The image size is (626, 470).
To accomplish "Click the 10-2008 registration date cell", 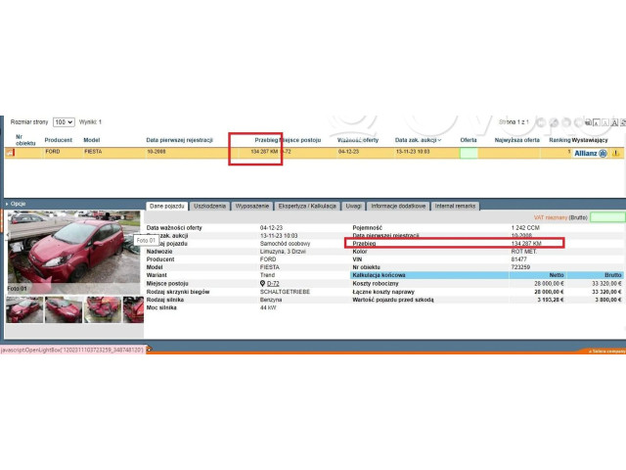I will pyautogui.click(x=156, y=152).
